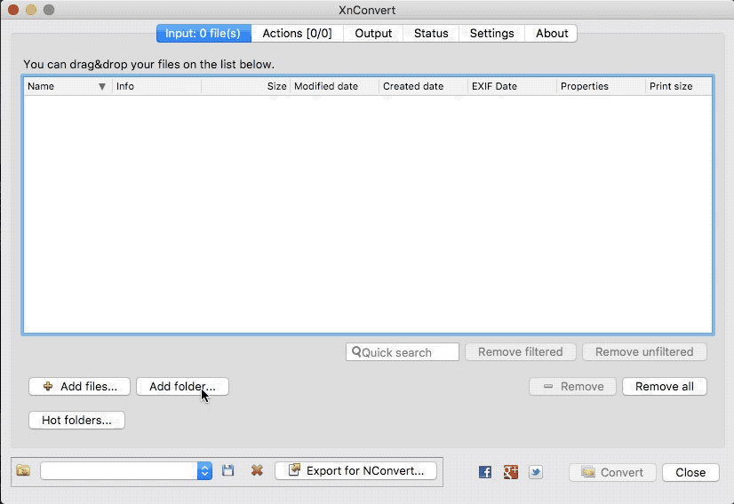Click the Add folder... button
734x504 pixels.
coord(182,387)
